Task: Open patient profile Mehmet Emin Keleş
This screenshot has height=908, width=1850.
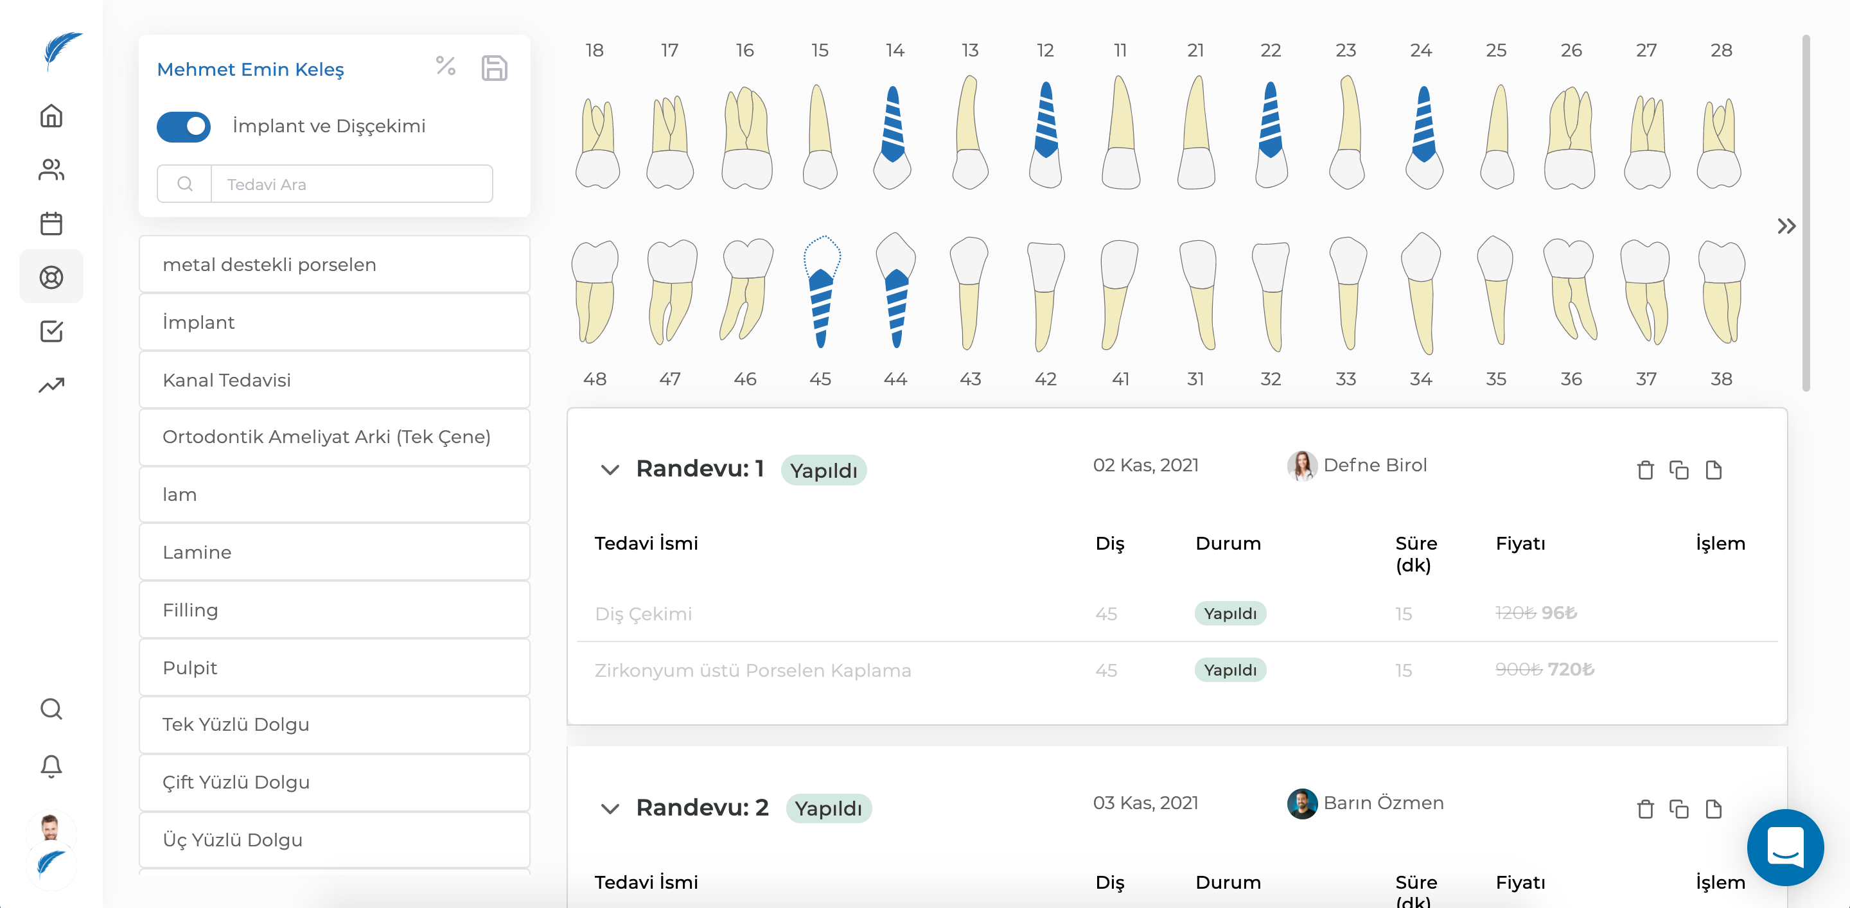Action: (251, 69)
